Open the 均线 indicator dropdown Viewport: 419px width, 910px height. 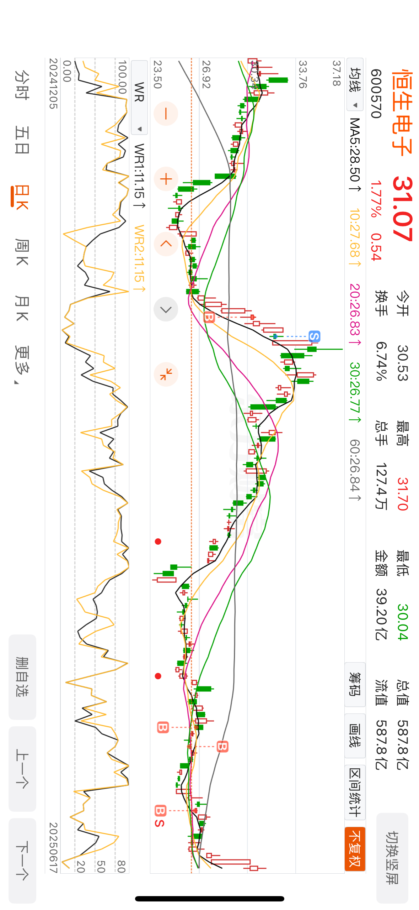click(355, 84)
